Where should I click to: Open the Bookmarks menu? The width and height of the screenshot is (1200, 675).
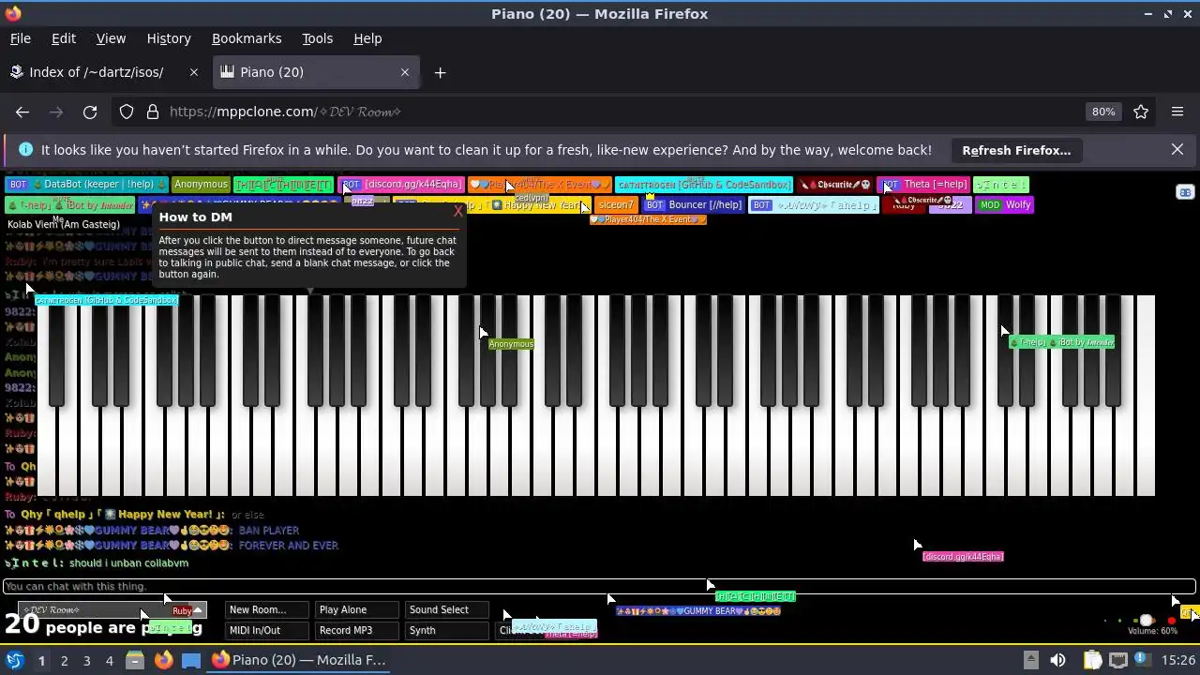coord(247,38)
